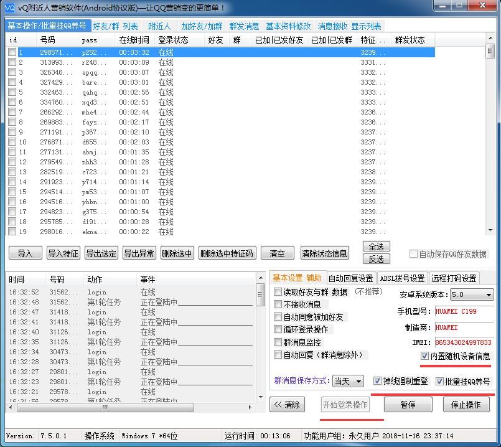Click the 清空 button
This screenshot has width=501, height=447.
[277, 253]
